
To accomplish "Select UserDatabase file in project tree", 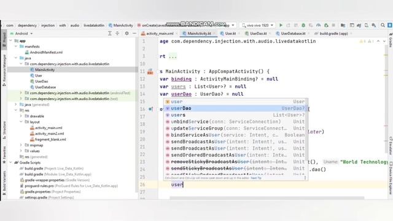I will tap(42, 87).
